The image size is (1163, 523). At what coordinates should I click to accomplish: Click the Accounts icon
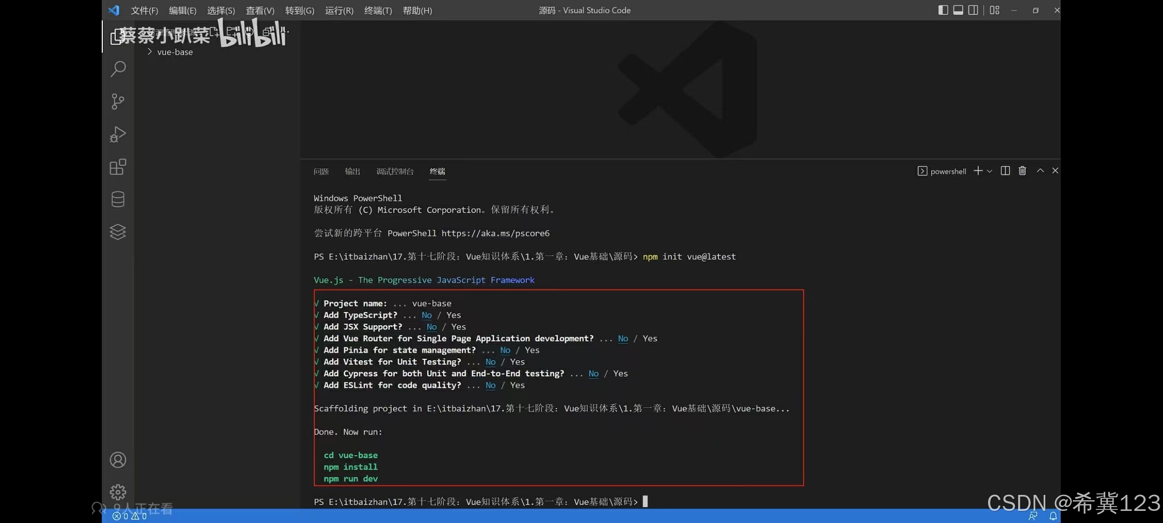[x=118, y=460]
